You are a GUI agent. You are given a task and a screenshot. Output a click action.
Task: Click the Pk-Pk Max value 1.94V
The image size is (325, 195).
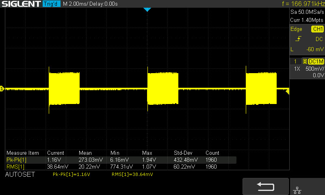point(149,160)
